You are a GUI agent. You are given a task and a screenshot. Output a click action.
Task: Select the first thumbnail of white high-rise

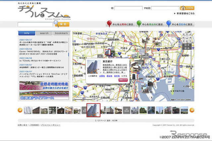point(28,110)
